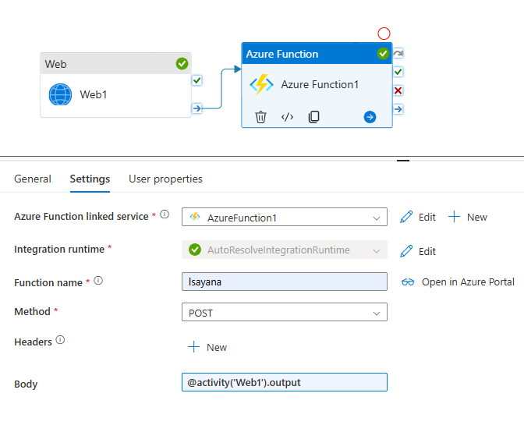
Task: Click the panel collapse handle on divider
Action: [403, 161]
